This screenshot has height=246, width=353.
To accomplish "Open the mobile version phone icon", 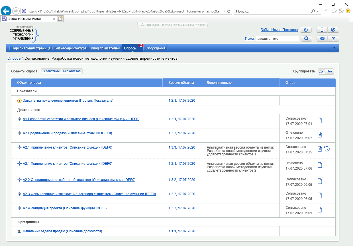I will point(322,30).
